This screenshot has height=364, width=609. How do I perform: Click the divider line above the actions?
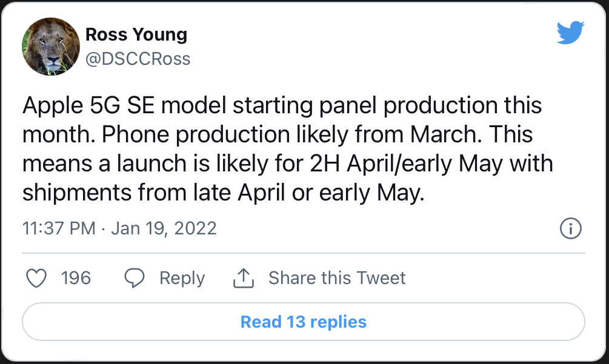tap(304, 253)
